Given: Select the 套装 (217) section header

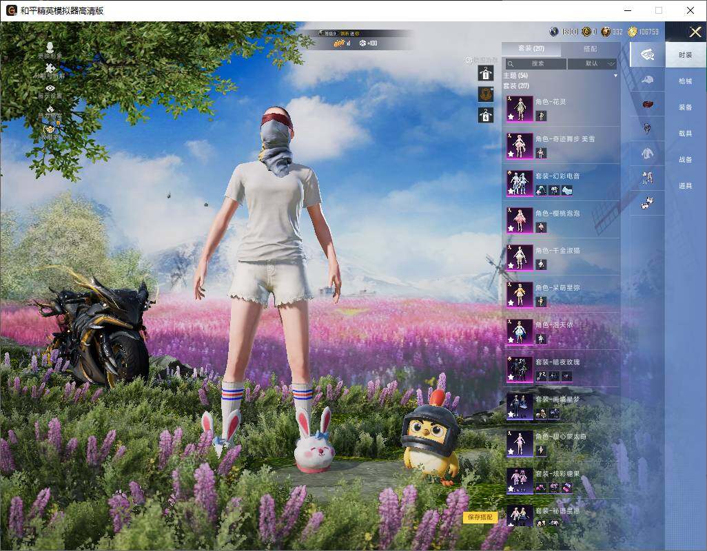Looking at the screenshot, I should (516, 85).
